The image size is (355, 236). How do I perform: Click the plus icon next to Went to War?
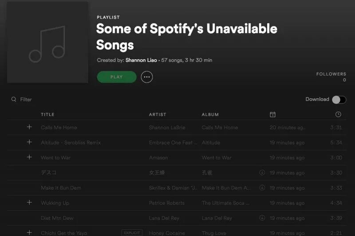point(29,157)
